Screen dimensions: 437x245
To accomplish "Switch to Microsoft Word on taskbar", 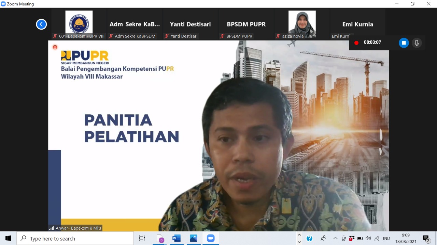I will point(177,239).
